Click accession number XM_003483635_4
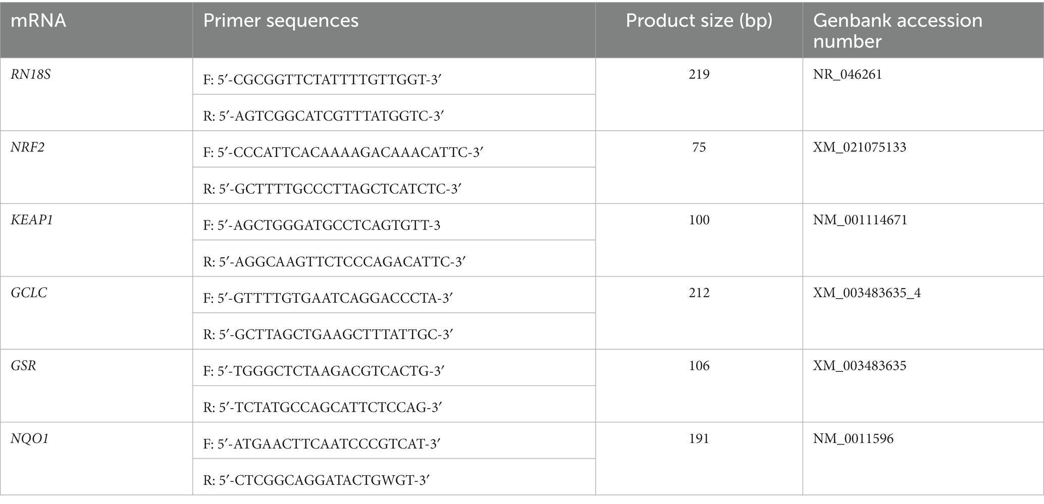Viewport: 1044px width, 504px height. click(867, 293)
